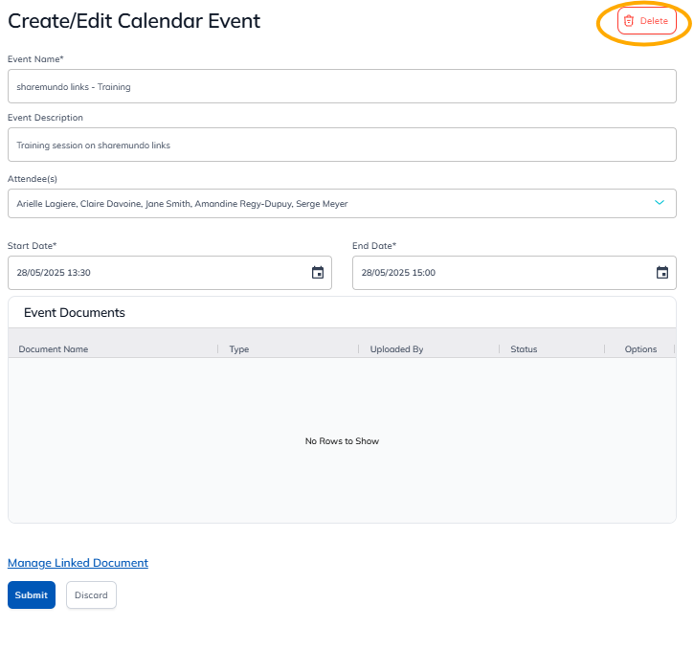This screenshot has height=650, width=694.
Task: Click the Options column header
Action: point(640,349)
